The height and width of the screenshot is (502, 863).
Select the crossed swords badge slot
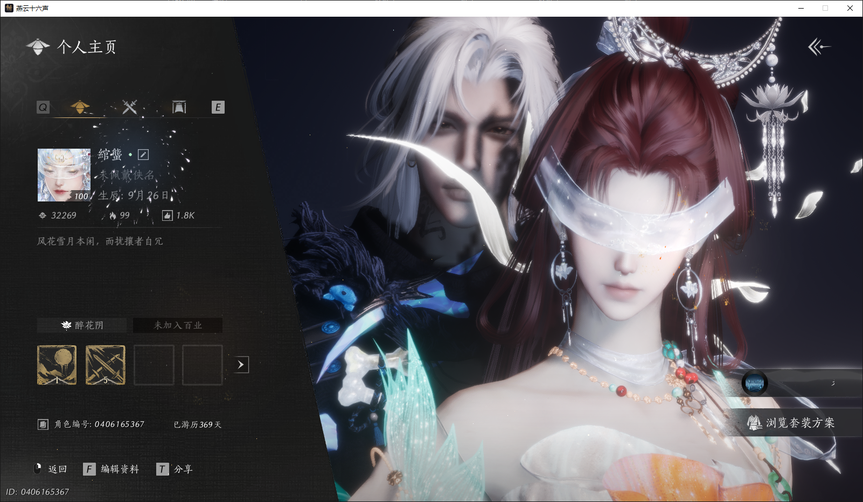point(106,365)
